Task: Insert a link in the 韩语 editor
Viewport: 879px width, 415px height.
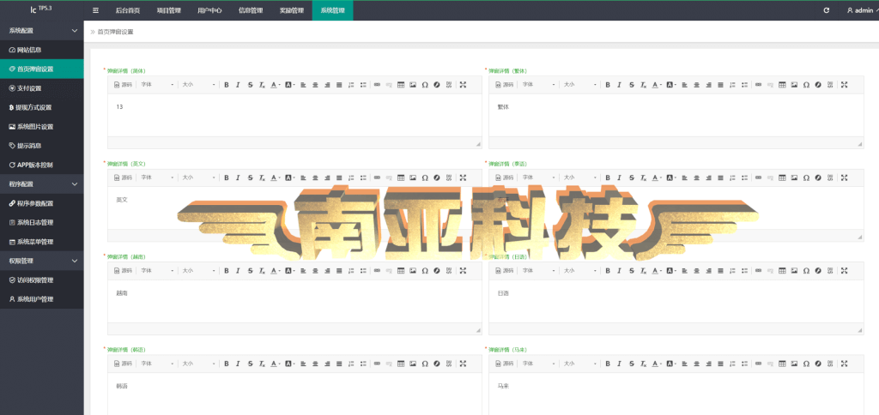Action: coord(377,364)
